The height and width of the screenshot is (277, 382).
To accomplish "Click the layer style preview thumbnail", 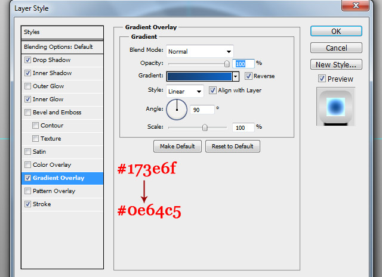I will pos(335,107).
